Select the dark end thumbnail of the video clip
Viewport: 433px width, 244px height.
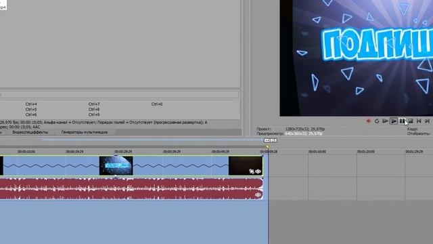point(246,165)
